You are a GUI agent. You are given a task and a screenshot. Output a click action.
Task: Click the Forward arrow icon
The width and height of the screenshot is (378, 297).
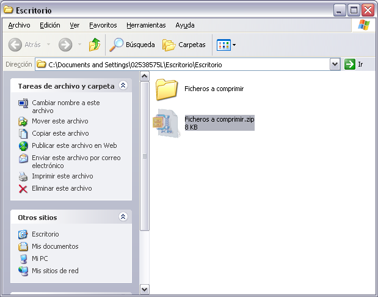[65, 45]
